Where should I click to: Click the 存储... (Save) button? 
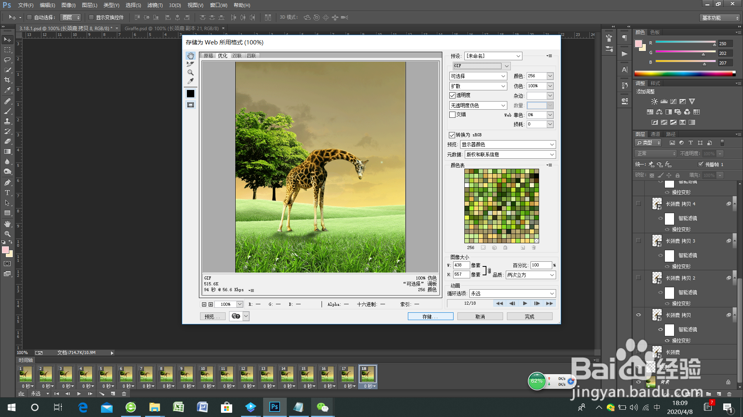[430, 316]
